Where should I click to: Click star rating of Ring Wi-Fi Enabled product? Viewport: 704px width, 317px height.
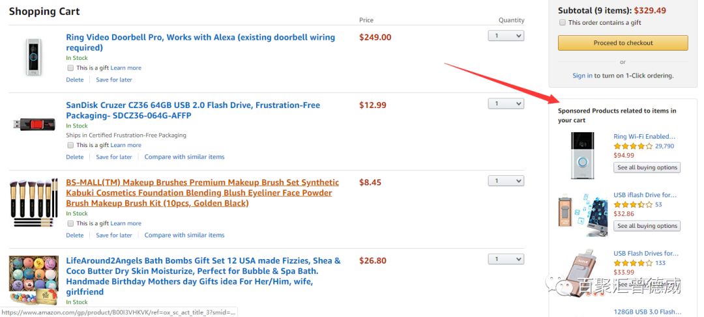pyautogui.click(x=633, y=146)
